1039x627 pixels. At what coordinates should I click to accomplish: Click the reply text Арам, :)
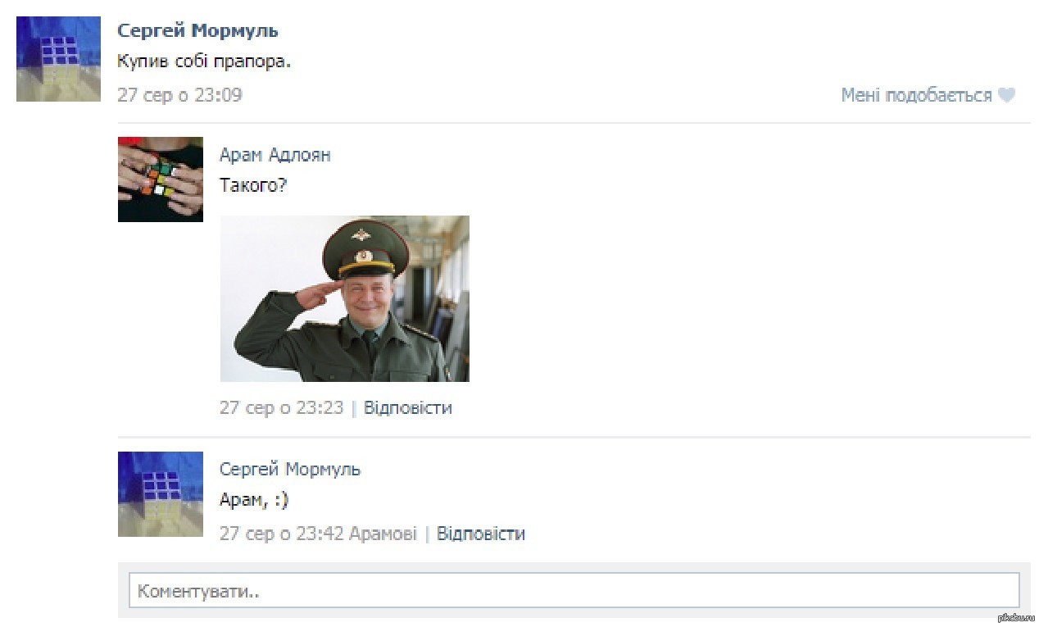[x=254, y=500]
